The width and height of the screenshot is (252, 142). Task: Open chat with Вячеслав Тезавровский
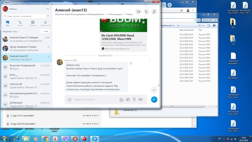point(27,67)
